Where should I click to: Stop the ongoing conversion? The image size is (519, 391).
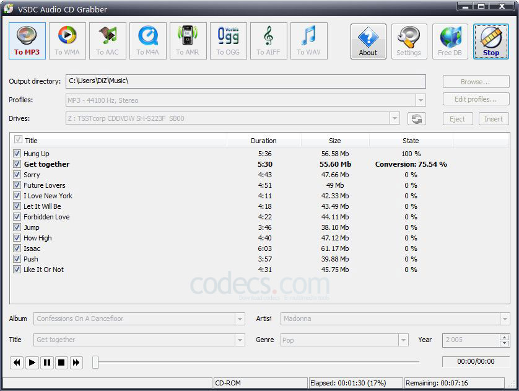coord(491,42)
